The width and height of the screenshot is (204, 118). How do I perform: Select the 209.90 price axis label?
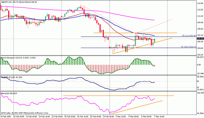pos(200,22)
